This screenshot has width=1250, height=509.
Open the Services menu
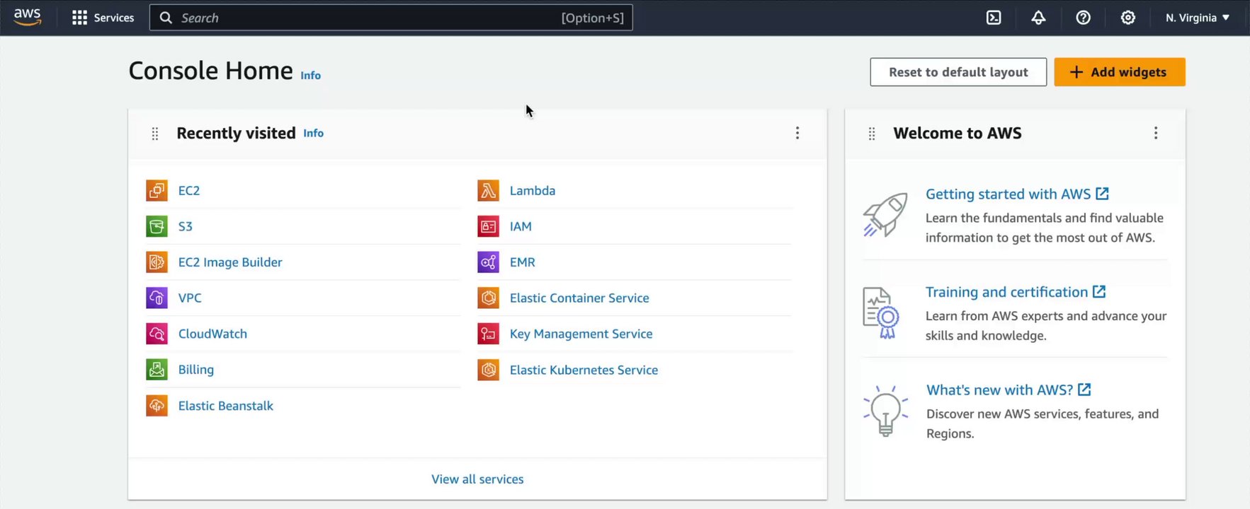103,18
